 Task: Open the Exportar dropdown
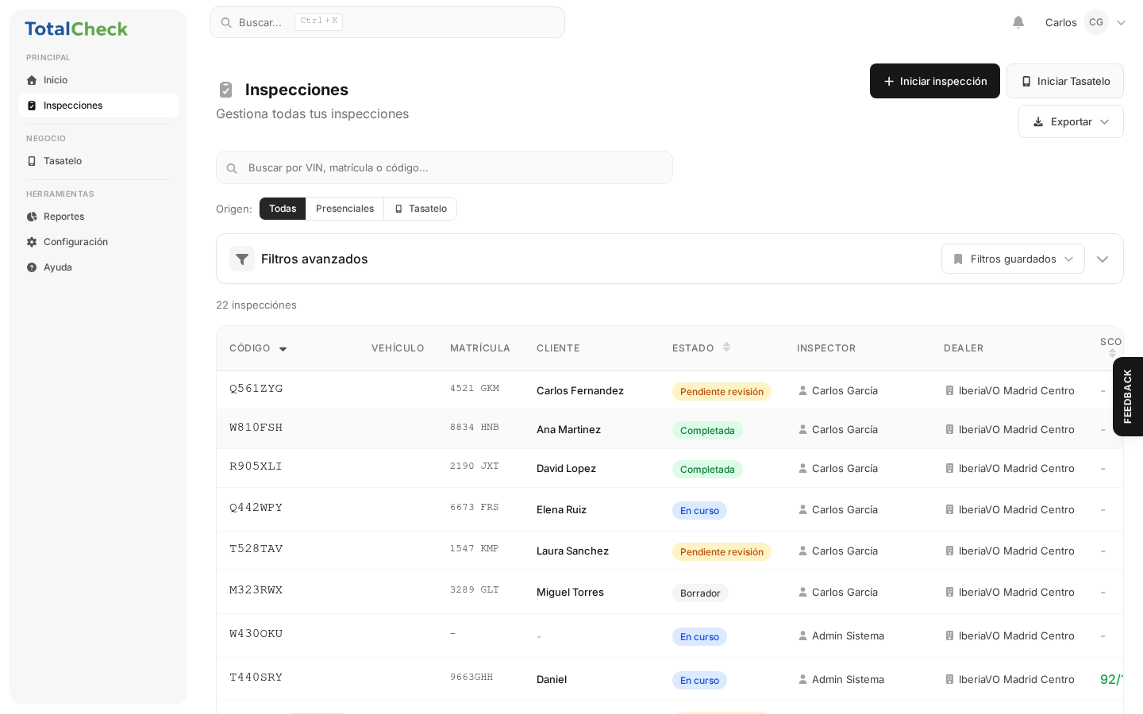pos(1071,121)
